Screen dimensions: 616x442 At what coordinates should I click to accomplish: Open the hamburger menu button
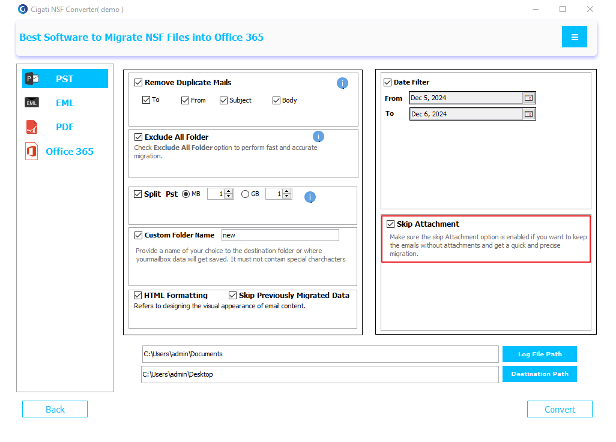tap(574, 37)
